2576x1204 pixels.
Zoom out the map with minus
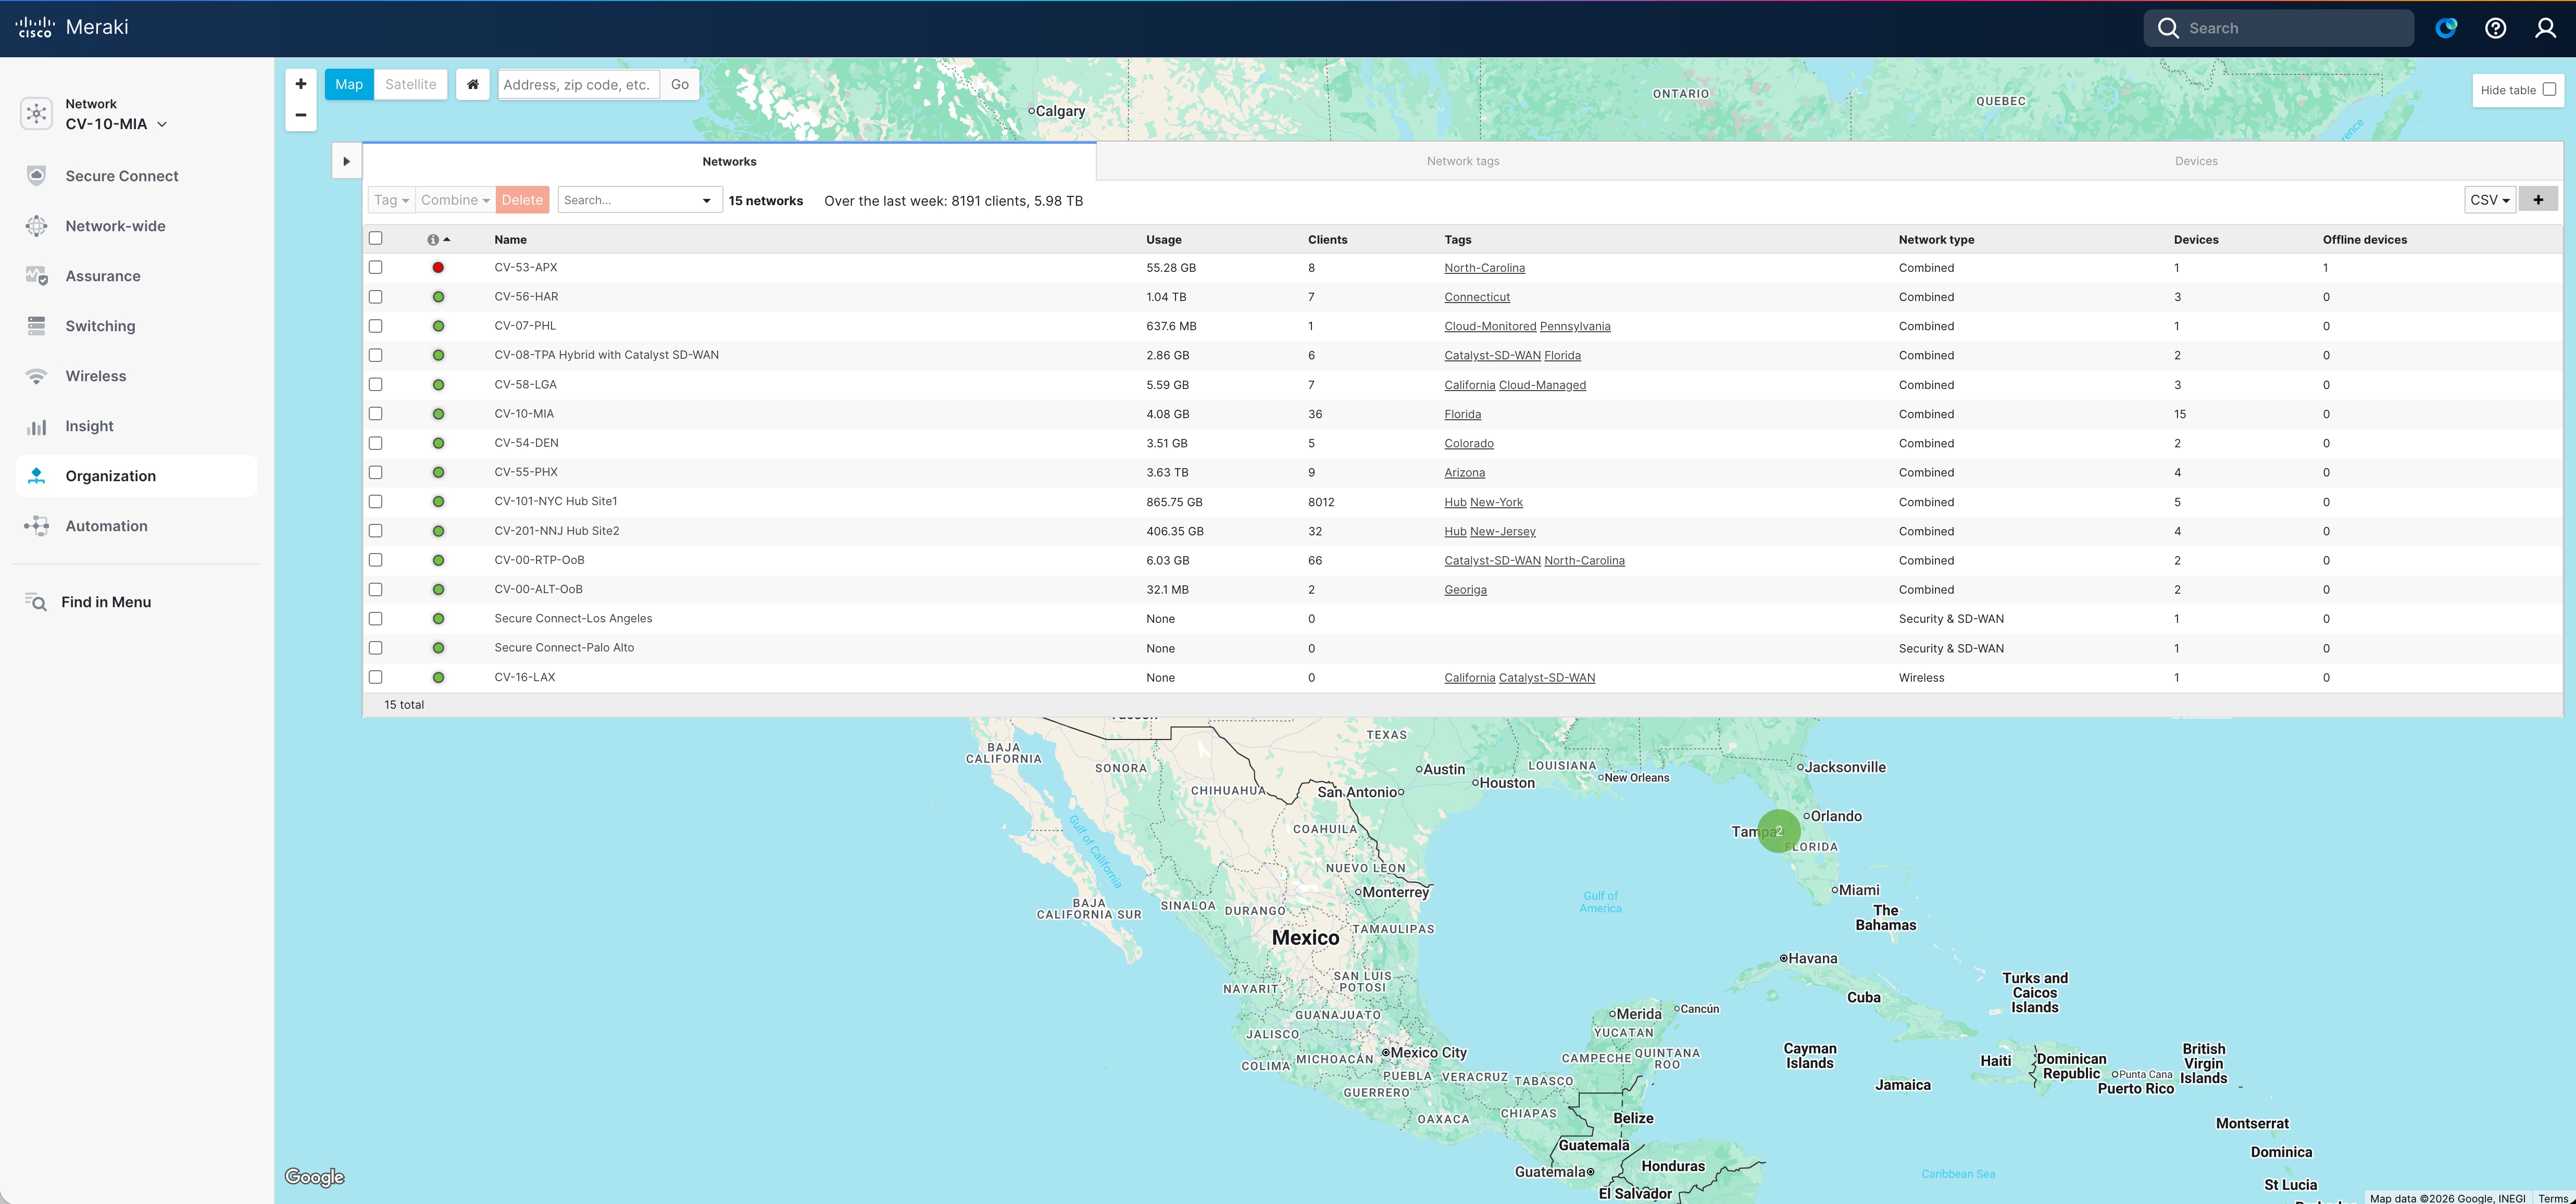pos(301,115)
